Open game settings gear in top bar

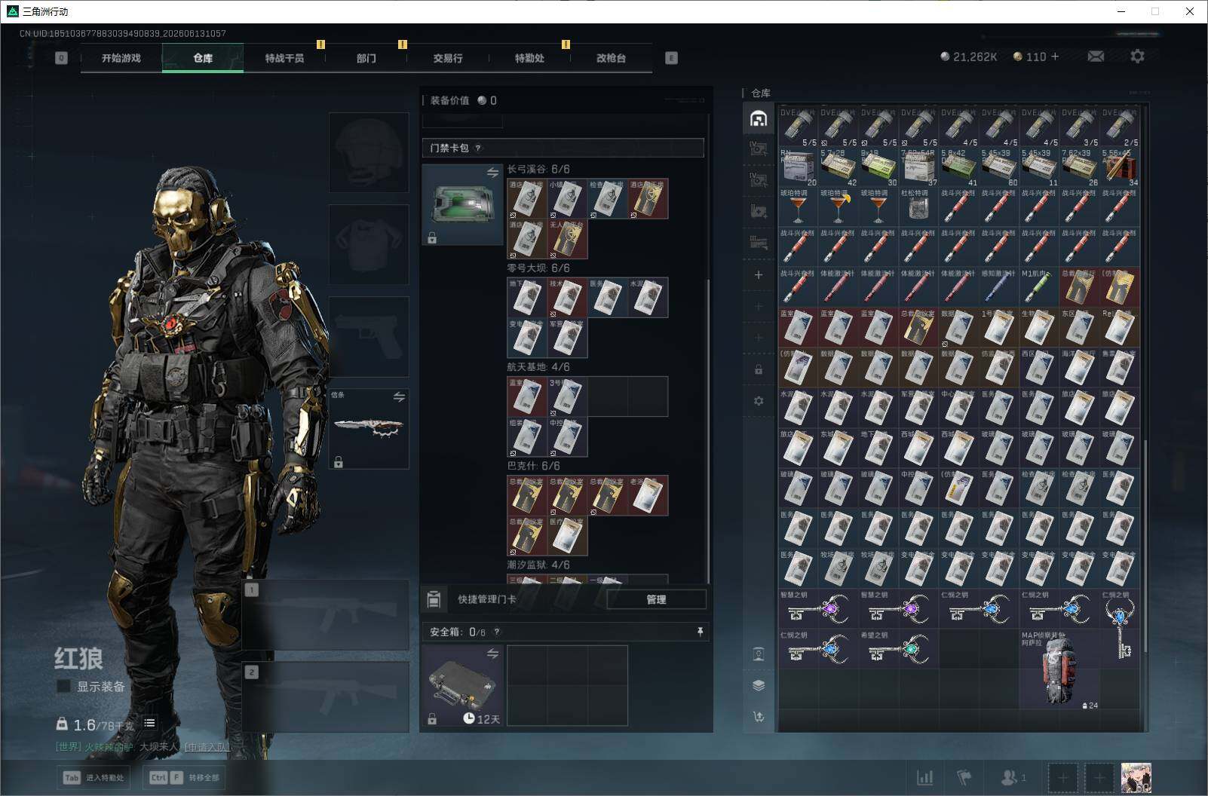pyautogui.click(x=1137, y=57)
